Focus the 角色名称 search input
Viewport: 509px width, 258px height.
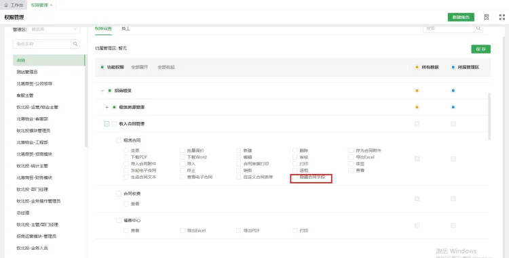(42, 44)
